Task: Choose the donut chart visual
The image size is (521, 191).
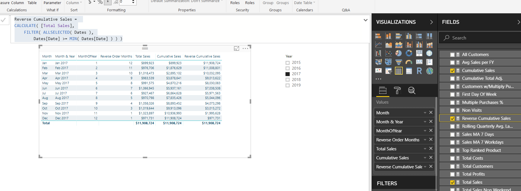Action: tap(409, 53)
